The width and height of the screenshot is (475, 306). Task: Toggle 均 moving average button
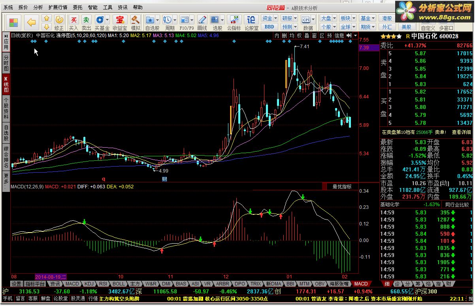pyautogui.click(x=292, y=36)
